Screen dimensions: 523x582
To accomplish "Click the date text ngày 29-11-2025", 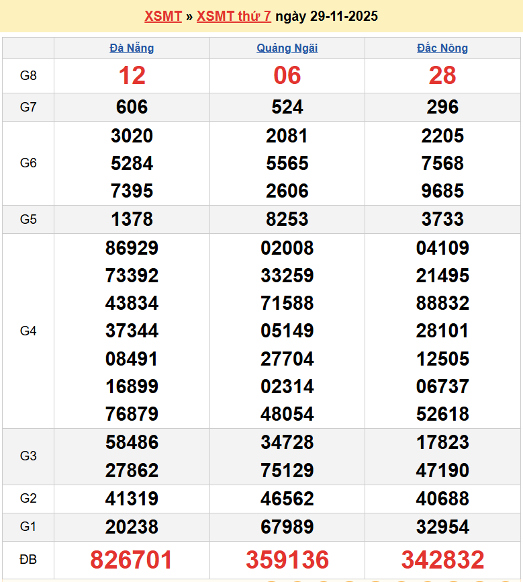I will point(326,16).
